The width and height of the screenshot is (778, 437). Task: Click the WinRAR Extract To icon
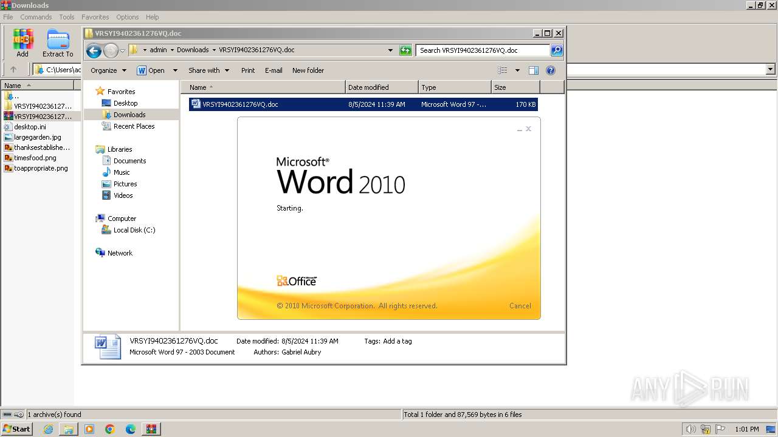click(x=58, y=39)
